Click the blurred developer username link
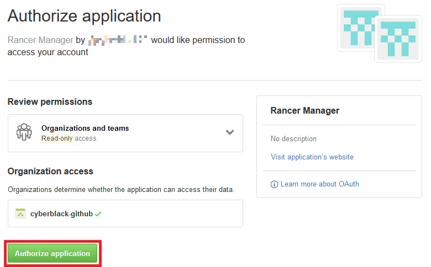 pyautogui.click(x=118, y=40)
